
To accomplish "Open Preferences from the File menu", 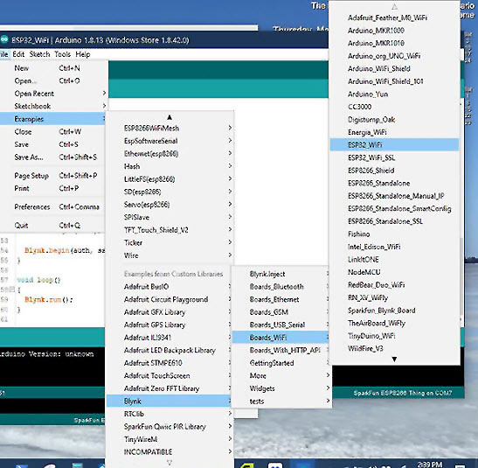I will tap(53, 207).
